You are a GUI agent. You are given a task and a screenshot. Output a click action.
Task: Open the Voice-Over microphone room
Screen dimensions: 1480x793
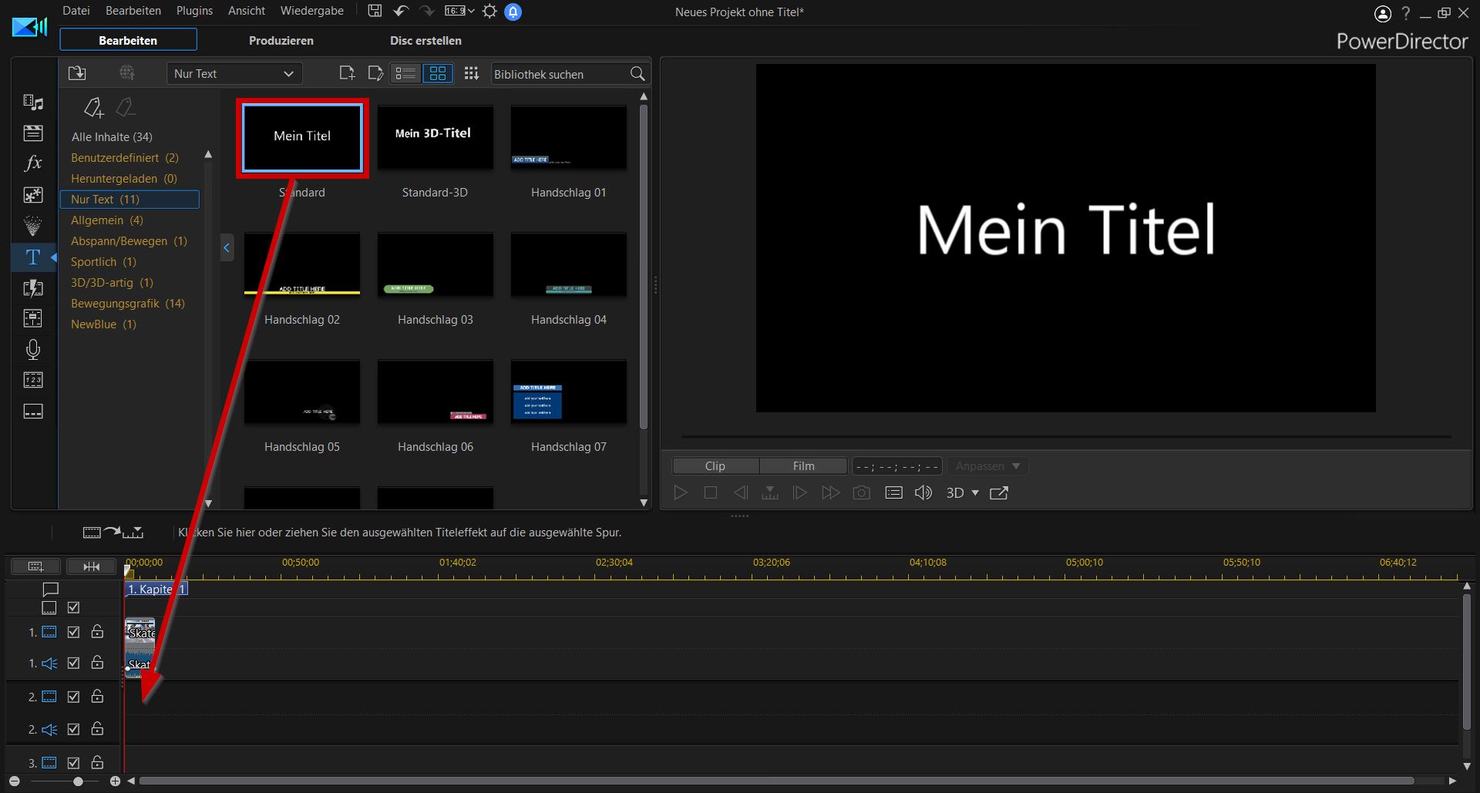tap(33, 350)
